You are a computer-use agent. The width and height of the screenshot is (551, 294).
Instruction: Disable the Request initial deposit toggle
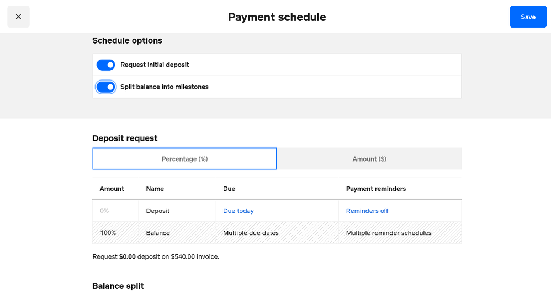point(105,65)
